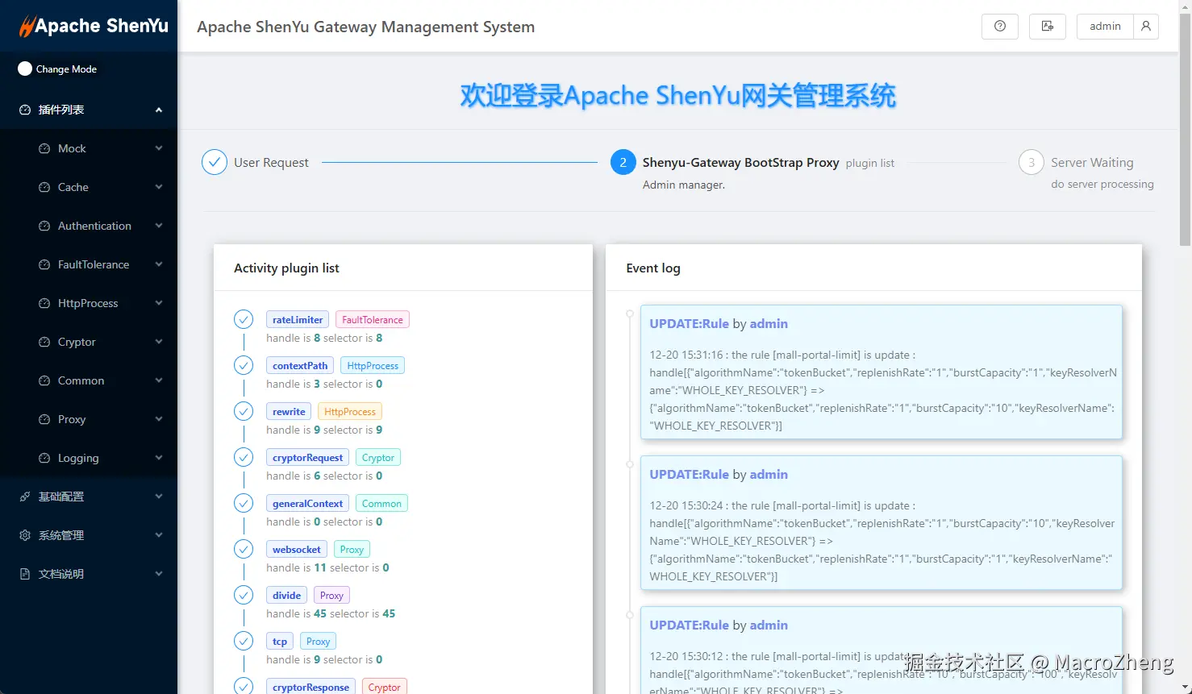Click the help question-mark icon in header

point(1000,26)
